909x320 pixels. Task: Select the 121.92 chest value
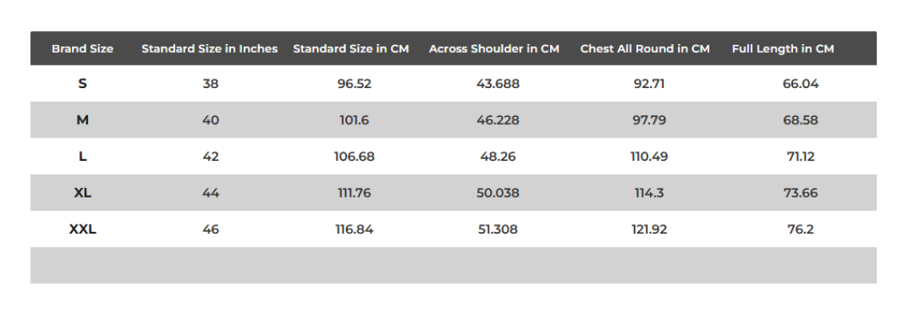pos(649,230)
